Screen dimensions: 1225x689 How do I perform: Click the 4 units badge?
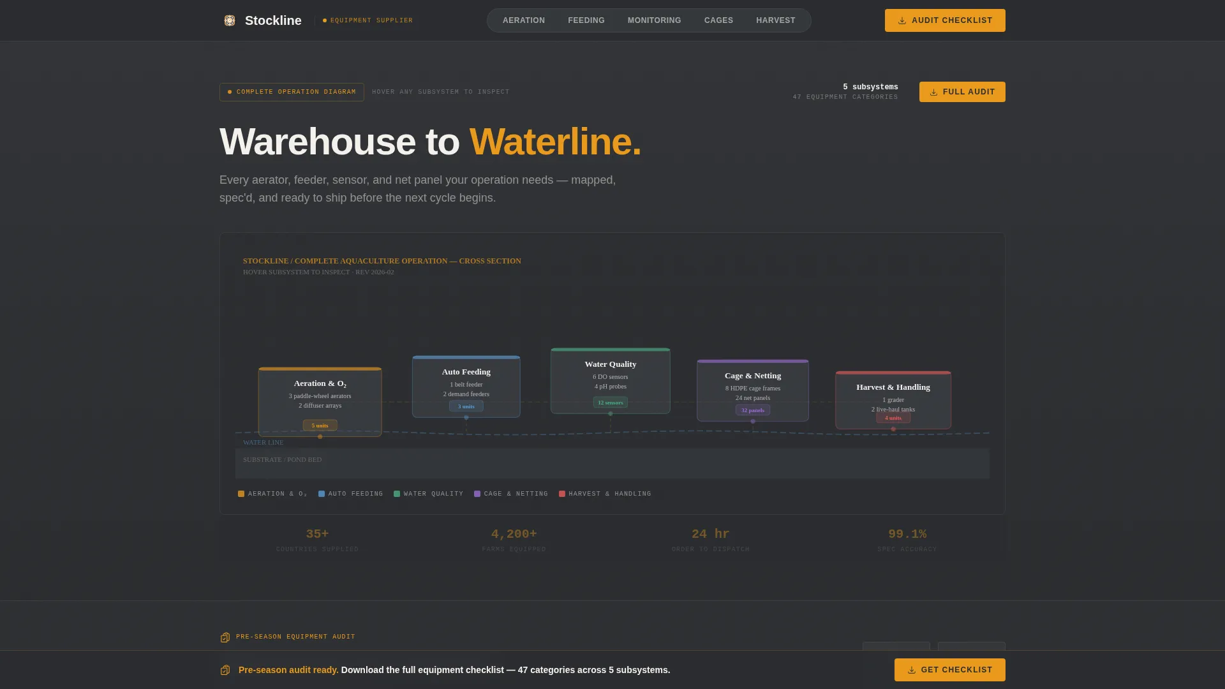[893, 418]
